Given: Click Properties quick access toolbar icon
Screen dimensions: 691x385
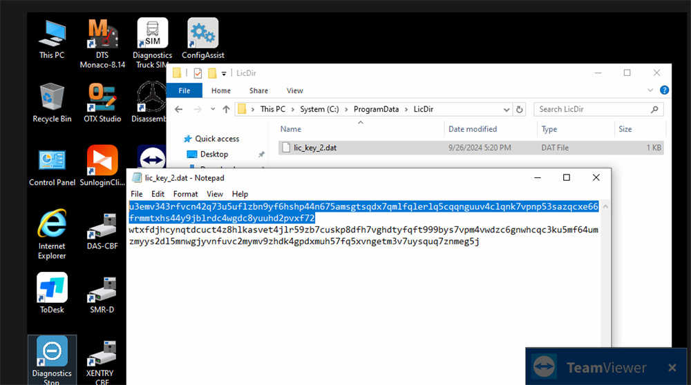Looking at the screenshot, I should tap(198, 73).
